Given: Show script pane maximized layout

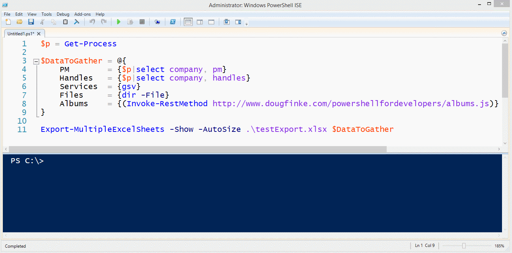Looking at the screenshot, I should point(211,22).
